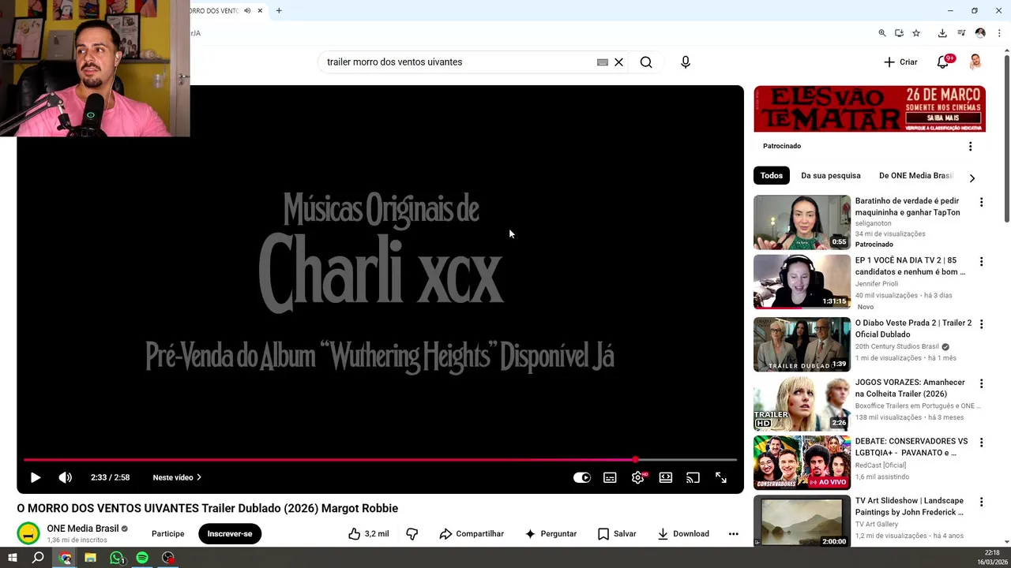Image resolution: width=1011 pixels, height=568 pixels.
Task: Install the app via the address bar icon
Action: (899, 33)
